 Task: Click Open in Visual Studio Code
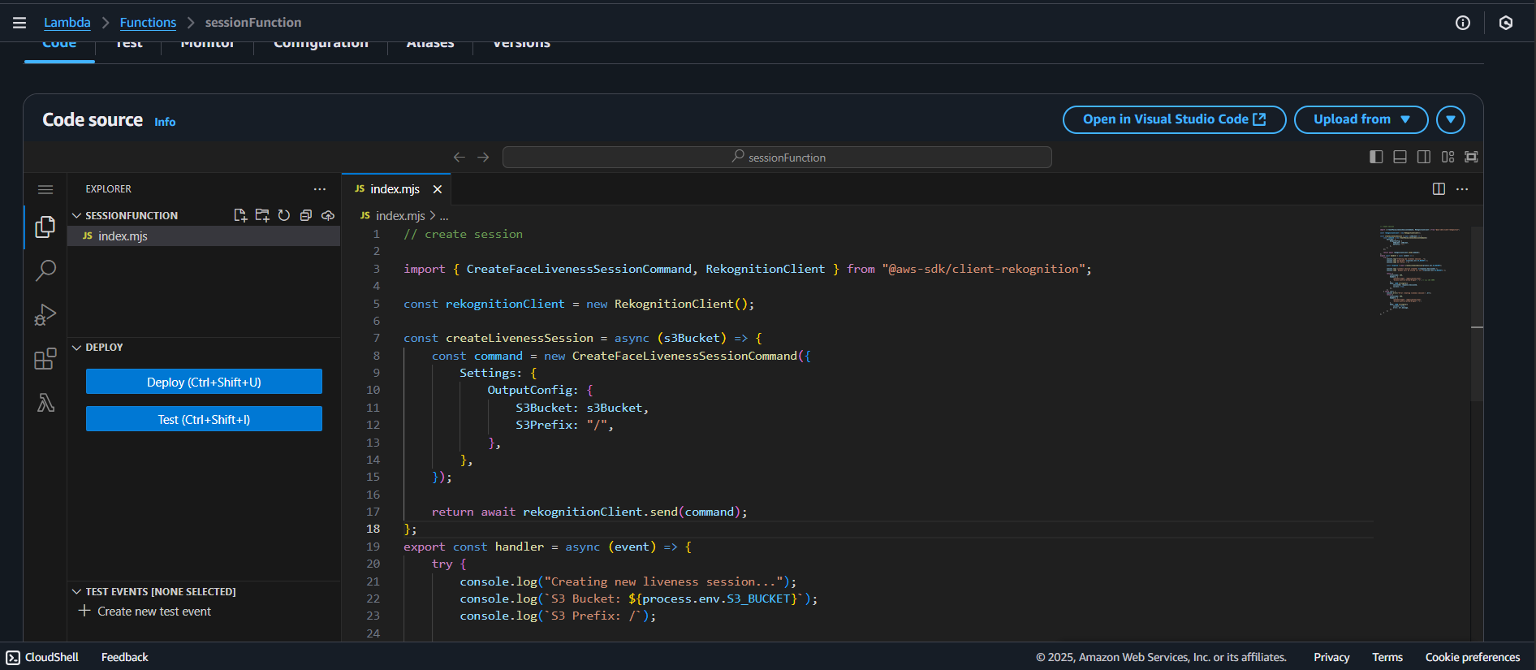[x=1174, y=119]
